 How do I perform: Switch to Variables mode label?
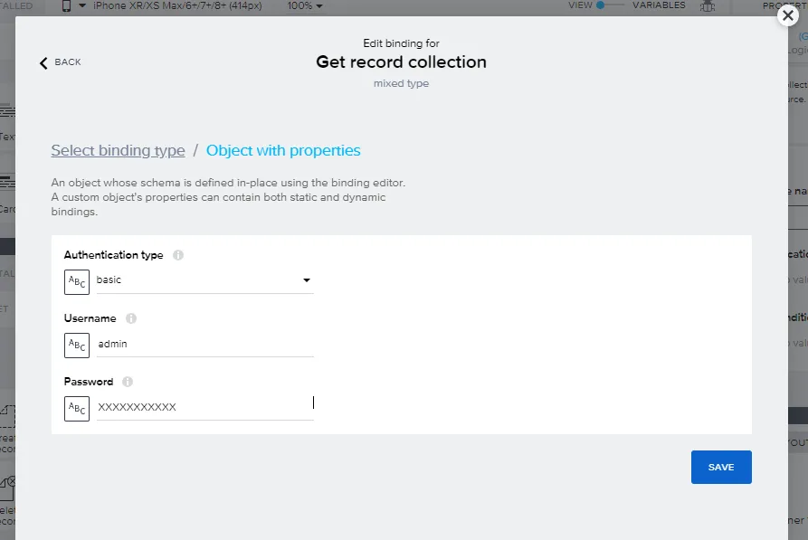coord(659,5)
